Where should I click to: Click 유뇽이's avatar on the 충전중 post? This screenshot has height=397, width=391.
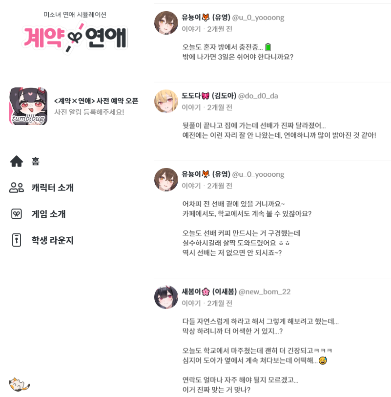[x=166, y=23]
